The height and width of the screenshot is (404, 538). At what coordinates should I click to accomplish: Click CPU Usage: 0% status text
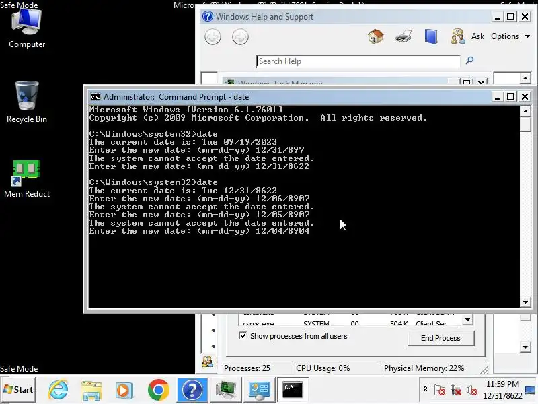point(323,368)
